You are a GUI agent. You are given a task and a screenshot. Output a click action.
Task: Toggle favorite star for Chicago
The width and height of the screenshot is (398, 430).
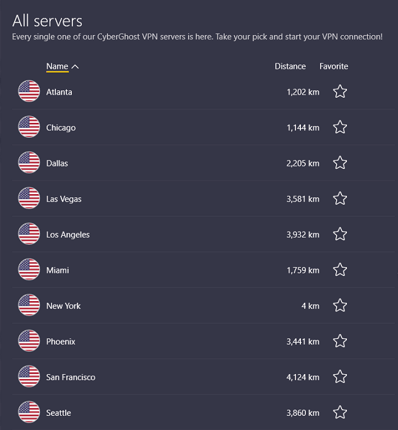click(340, 127)
